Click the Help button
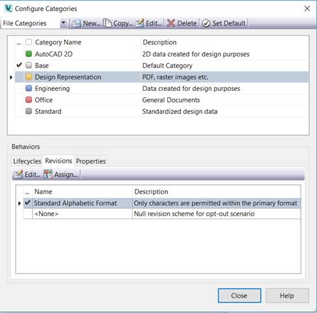The height and width of the screenshot is (313, 317). pos(287,295)
